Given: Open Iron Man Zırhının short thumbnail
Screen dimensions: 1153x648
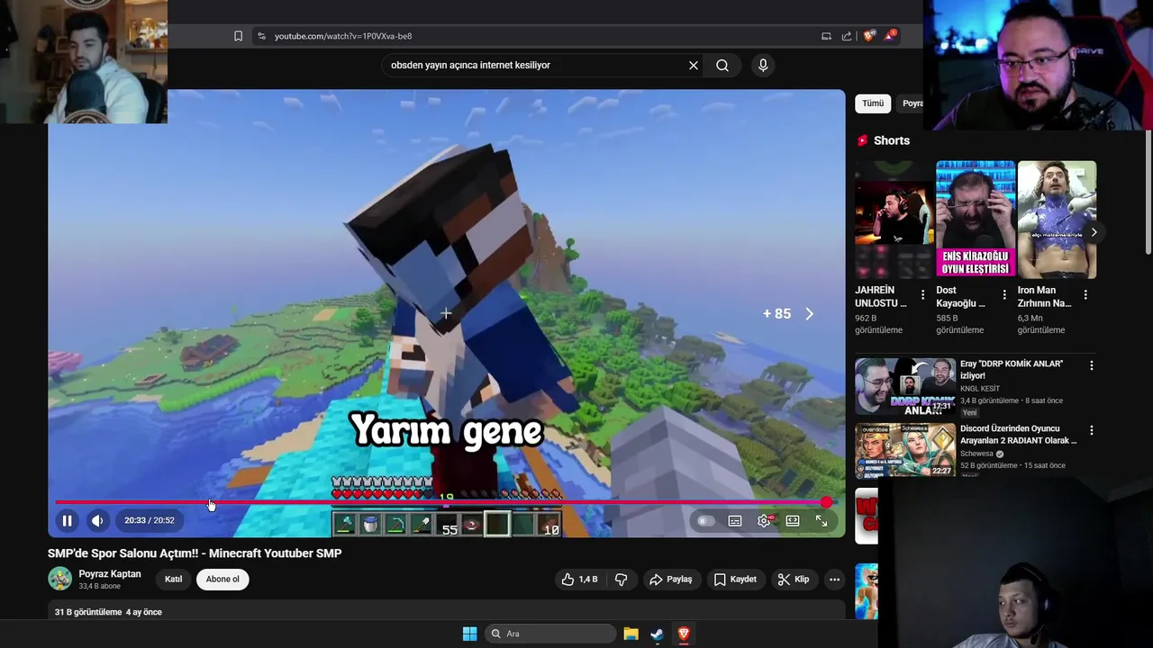Looking at the screenshot, I should click(x=1057, y=220).
